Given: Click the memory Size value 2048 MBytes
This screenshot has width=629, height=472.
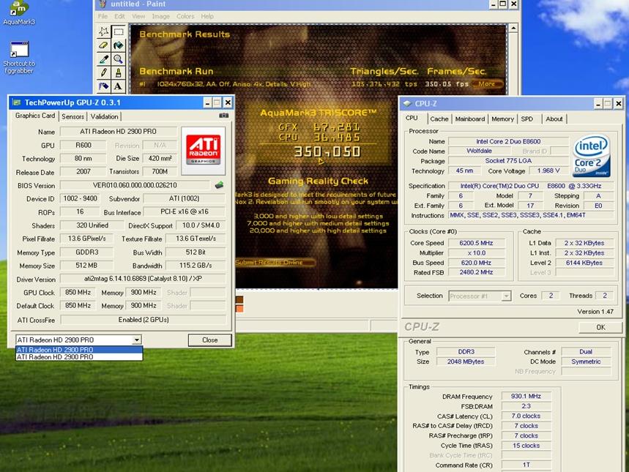Looking at the screenshot, I should (x=466, y=362).
